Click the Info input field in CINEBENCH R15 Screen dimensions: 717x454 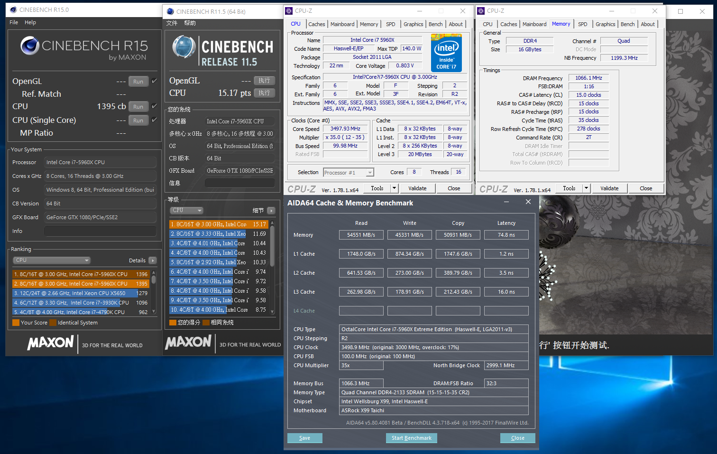(100, 231)
